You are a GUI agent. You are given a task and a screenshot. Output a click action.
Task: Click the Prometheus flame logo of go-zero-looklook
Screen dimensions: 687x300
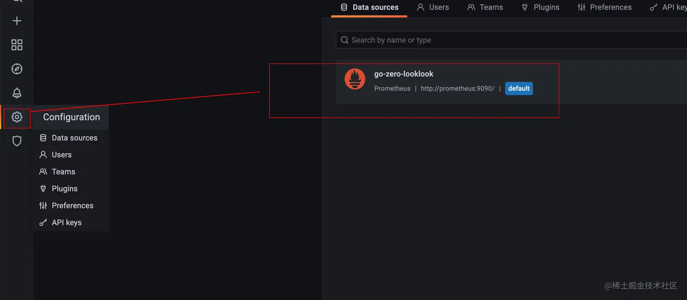click(x=355, y=79)
